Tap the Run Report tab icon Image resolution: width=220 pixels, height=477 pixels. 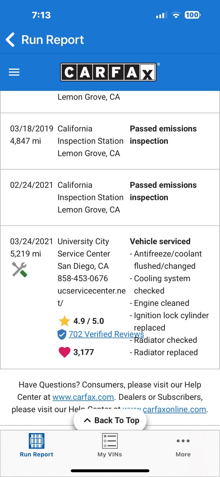tap(37, 441)
